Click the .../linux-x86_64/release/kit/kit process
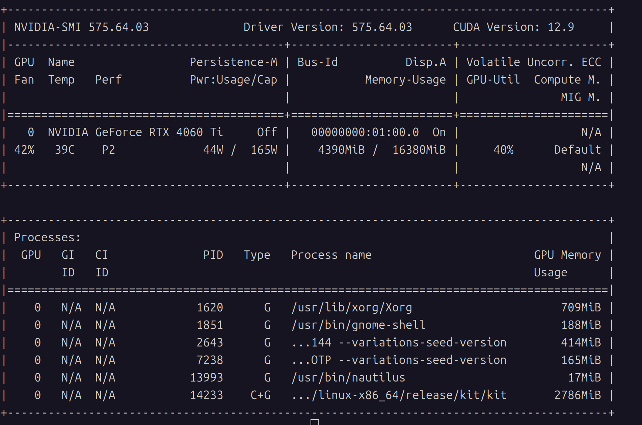The image size is (642, 425). (399, 395)
